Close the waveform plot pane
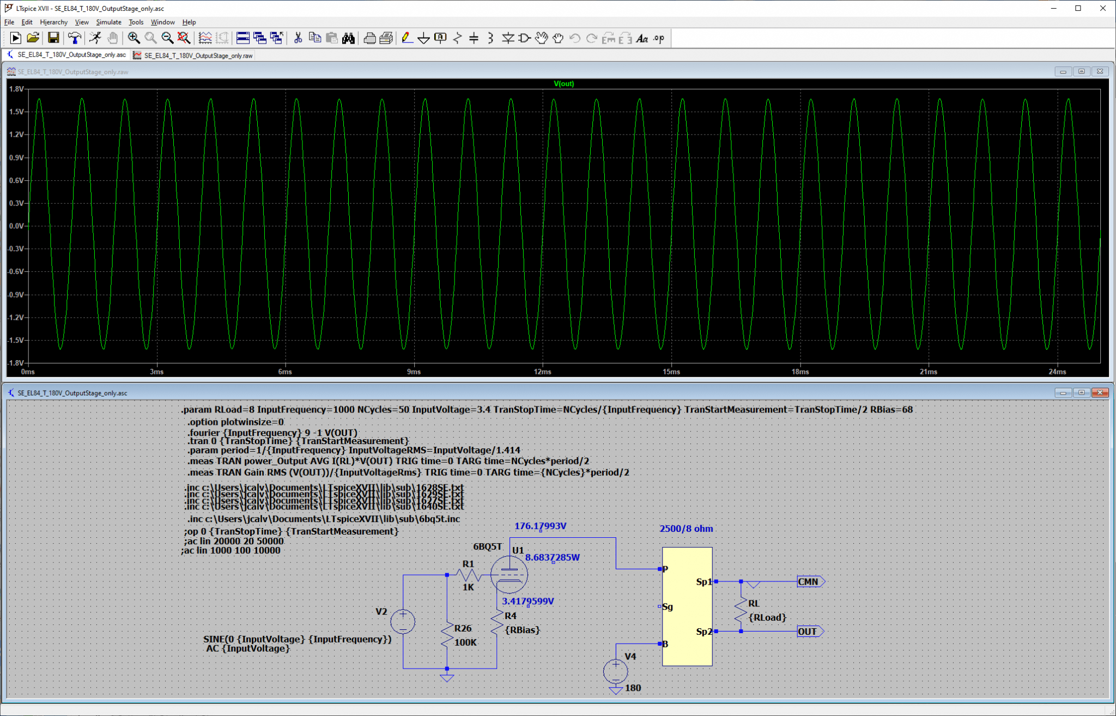This screenshot has height=716, width=1116. [1100, 71]
